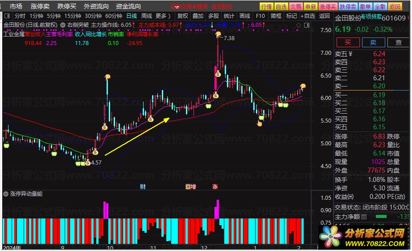Click the 涨停 price 6.83
This screenshot has width=412, height=251.
pyautogui.click(x=379, y=136)
